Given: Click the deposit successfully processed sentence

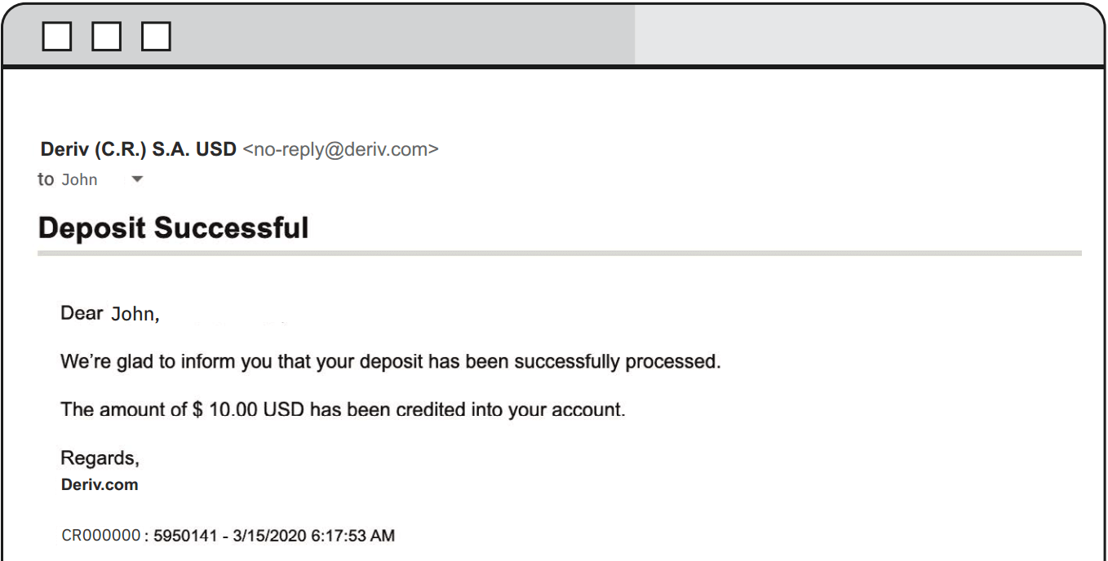Looking at the screenshot, I should [x=390, y=361].
